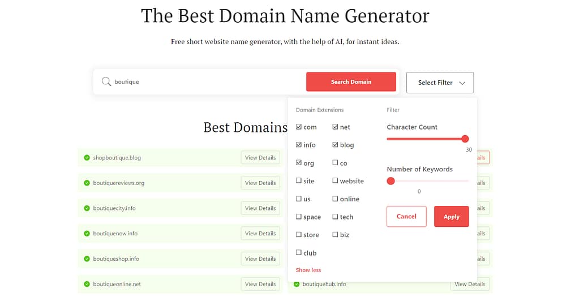Click green check icon beside boutiquehub.info
The image size is (562, 297).
click(296, 284)
